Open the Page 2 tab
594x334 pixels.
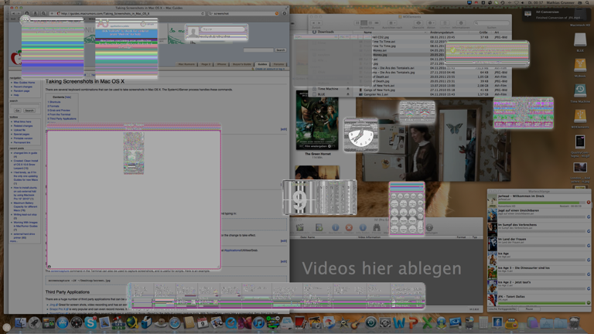(x=206, y=64)
